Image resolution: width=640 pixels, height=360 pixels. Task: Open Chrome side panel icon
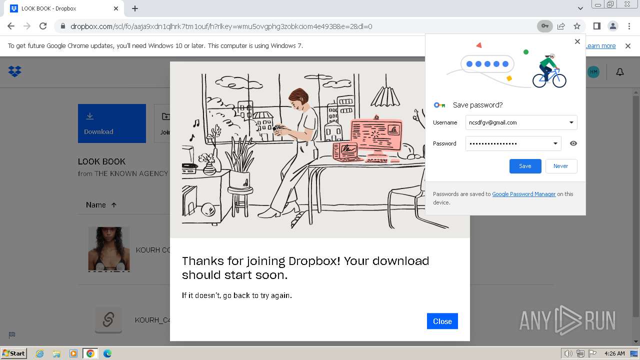click(x=596, y=26)
